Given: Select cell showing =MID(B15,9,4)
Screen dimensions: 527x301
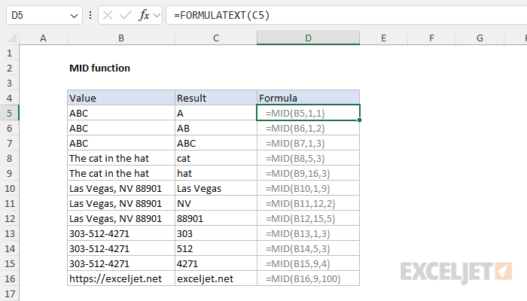Looking at the screenshot, I should pyautogui.click(x=308, y=263).
